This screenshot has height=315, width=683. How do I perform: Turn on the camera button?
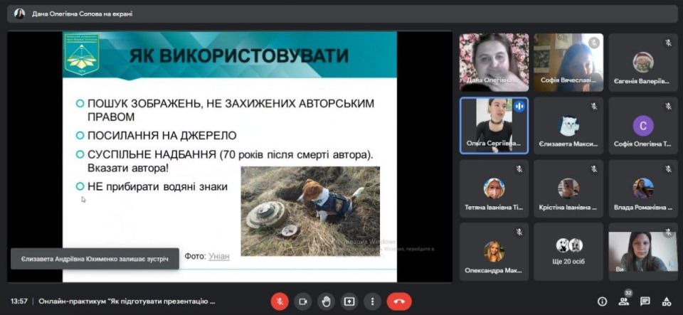303,301
